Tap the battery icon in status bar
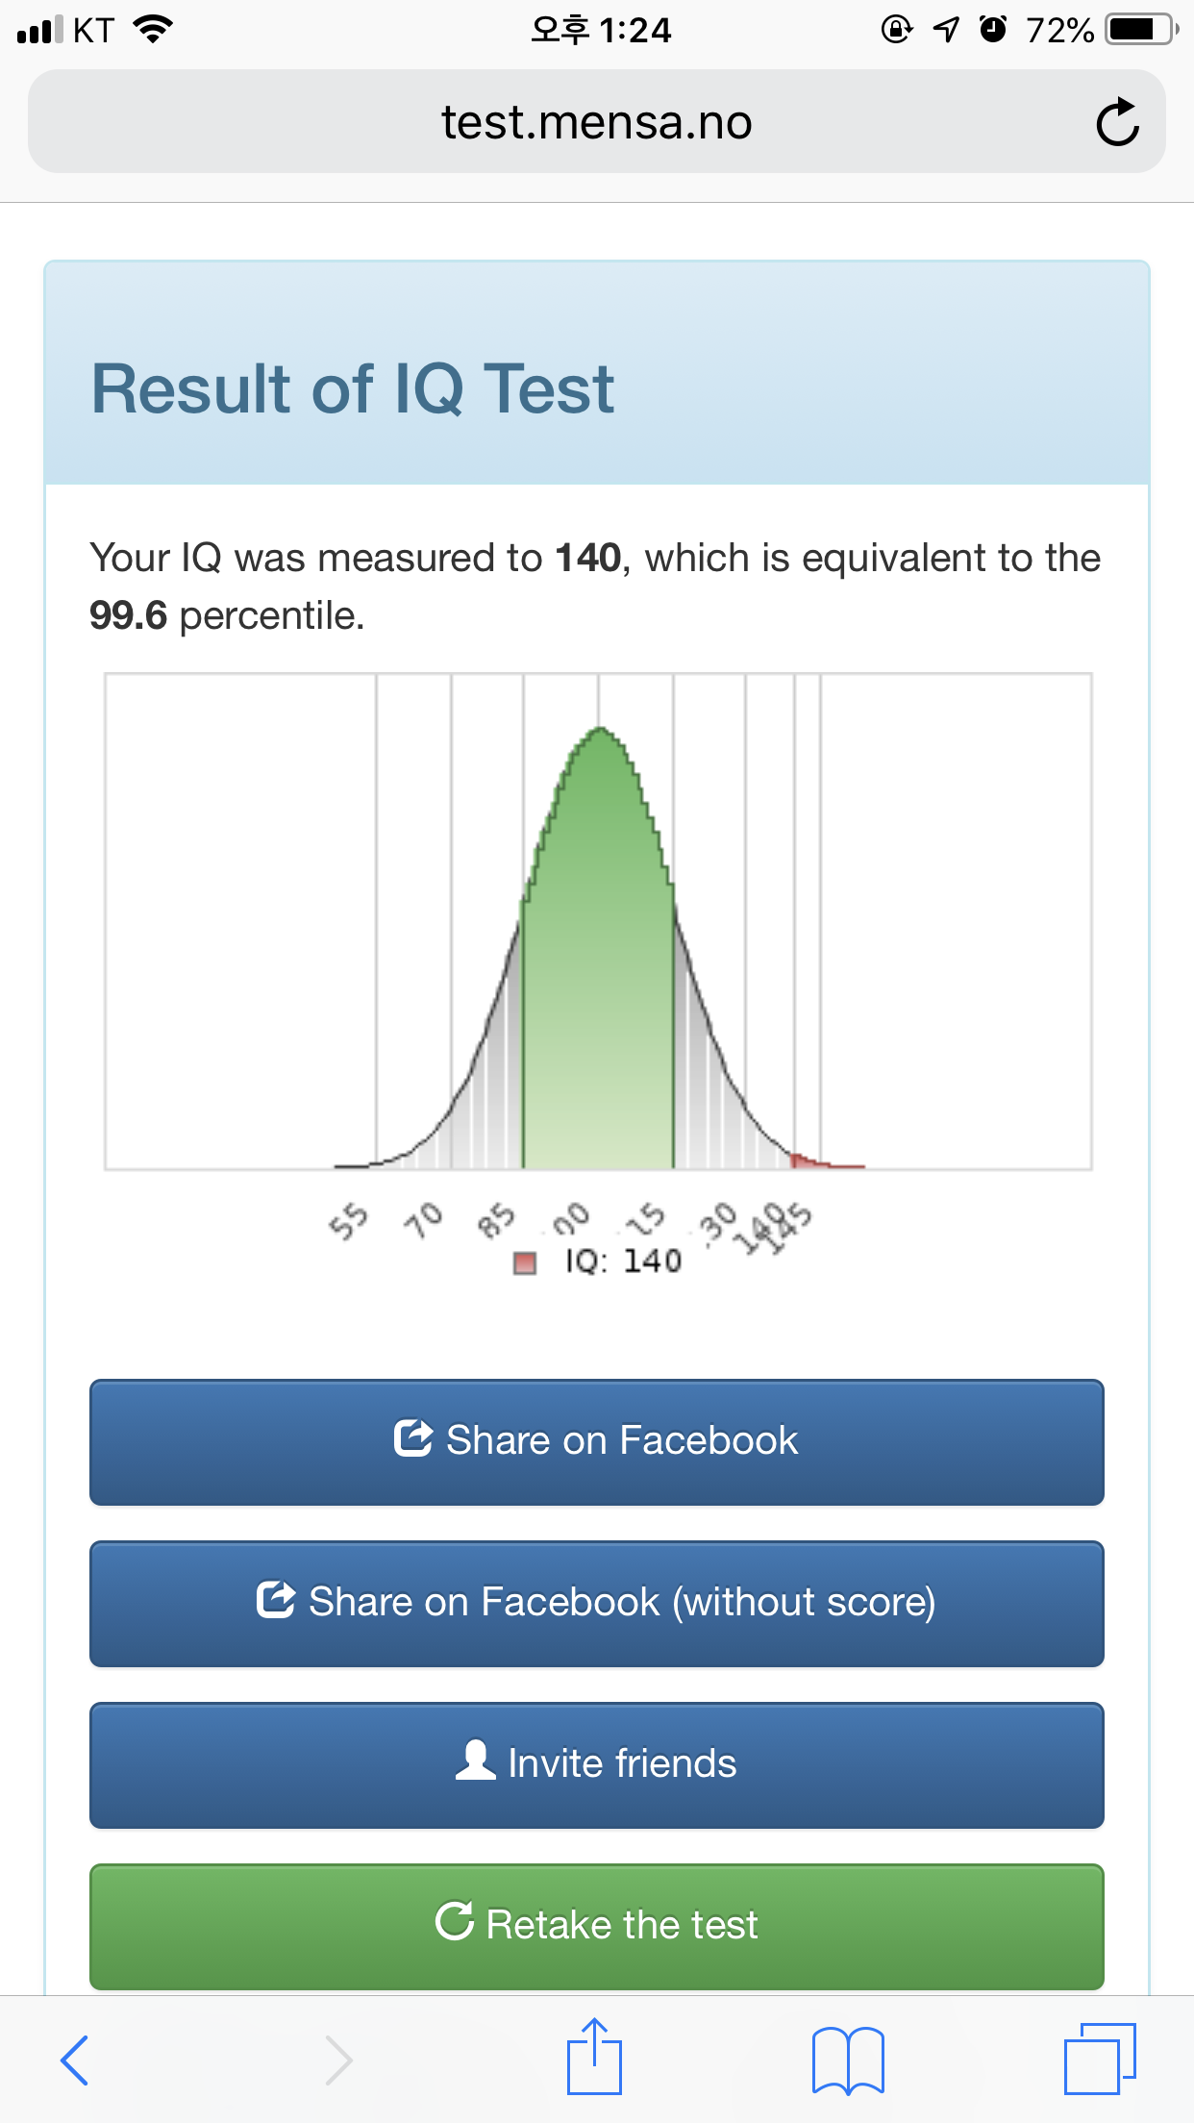The height and width of the screenshot is (2123, 1194). 1140,30
